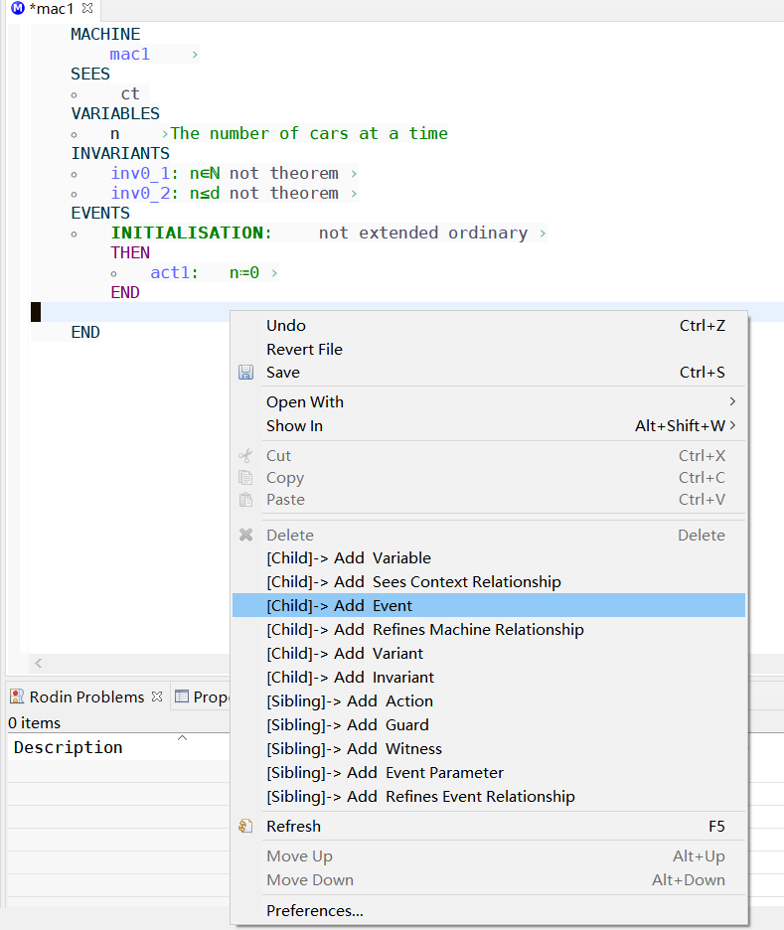Select Add Invariant child entry
784x930 pixels.
click(x=489, y=678)
